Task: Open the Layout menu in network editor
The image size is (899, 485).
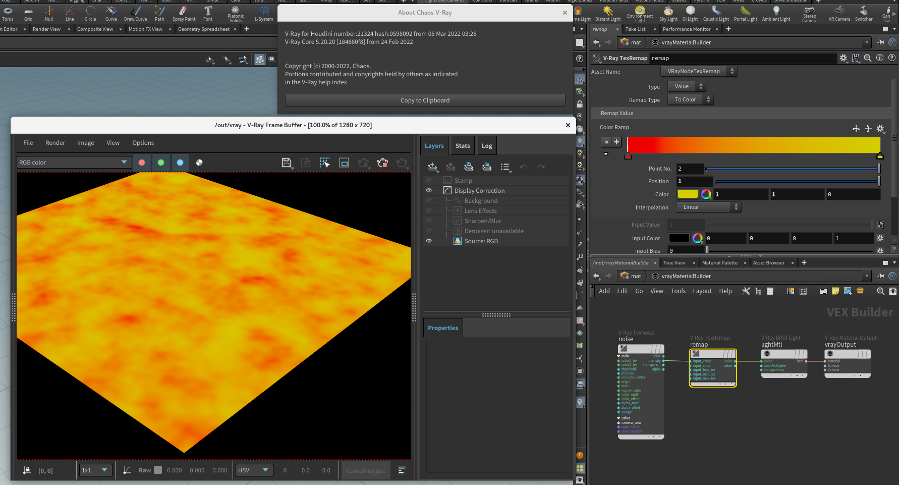Action: (702, 291)
